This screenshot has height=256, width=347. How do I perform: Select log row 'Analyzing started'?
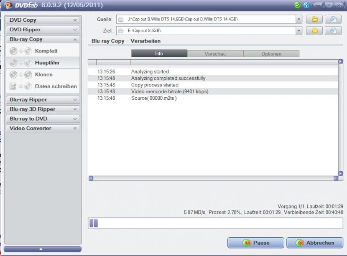tap(213, 72)
